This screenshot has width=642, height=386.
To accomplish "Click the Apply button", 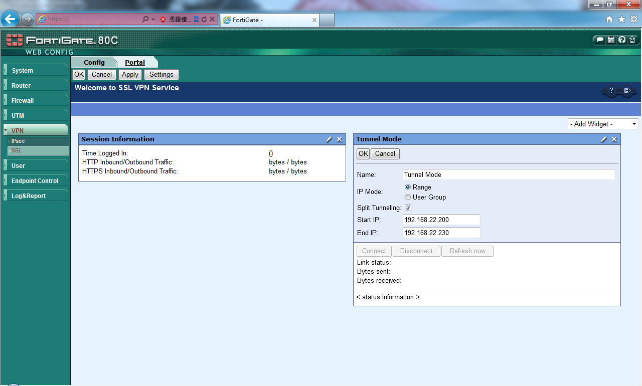I will click(x=130, y=75).
